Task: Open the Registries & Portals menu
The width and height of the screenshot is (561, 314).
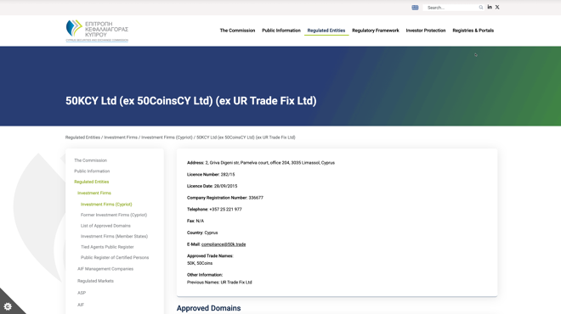Action: [473, 31]
